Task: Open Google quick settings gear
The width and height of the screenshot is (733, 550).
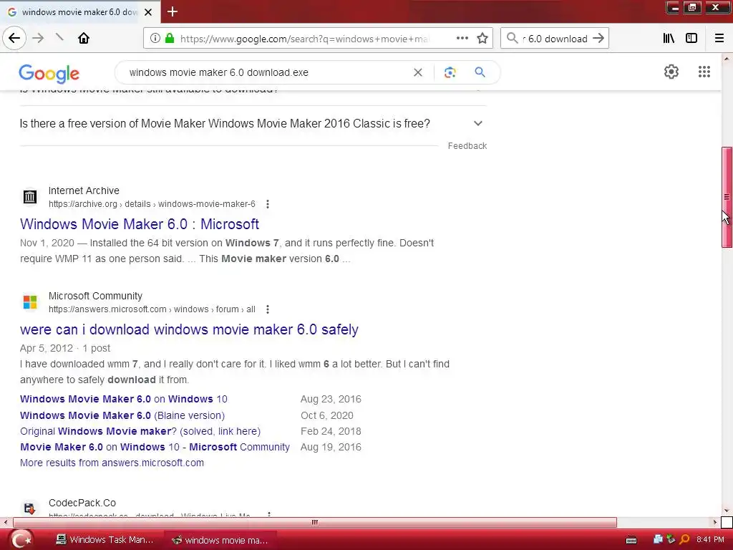Action: click(x=671, y=72)
